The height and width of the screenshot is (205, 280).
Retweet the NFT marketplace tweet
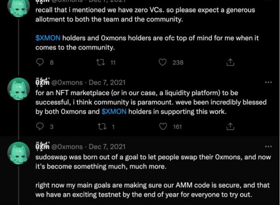pyautogui.click(x=101, y=126)
